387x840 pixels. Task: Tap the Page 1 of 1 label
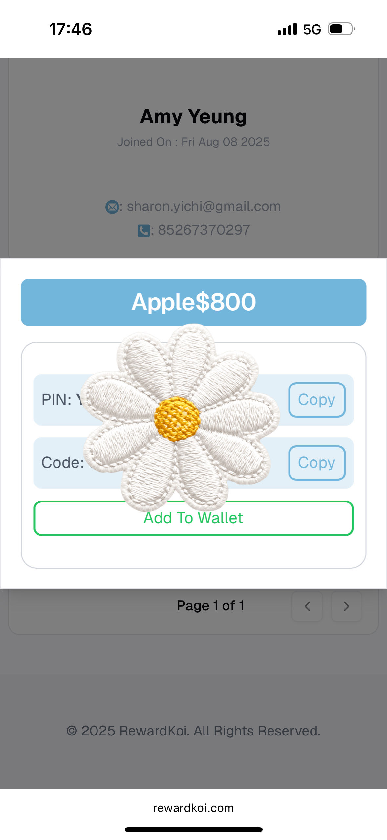[210, 606]
